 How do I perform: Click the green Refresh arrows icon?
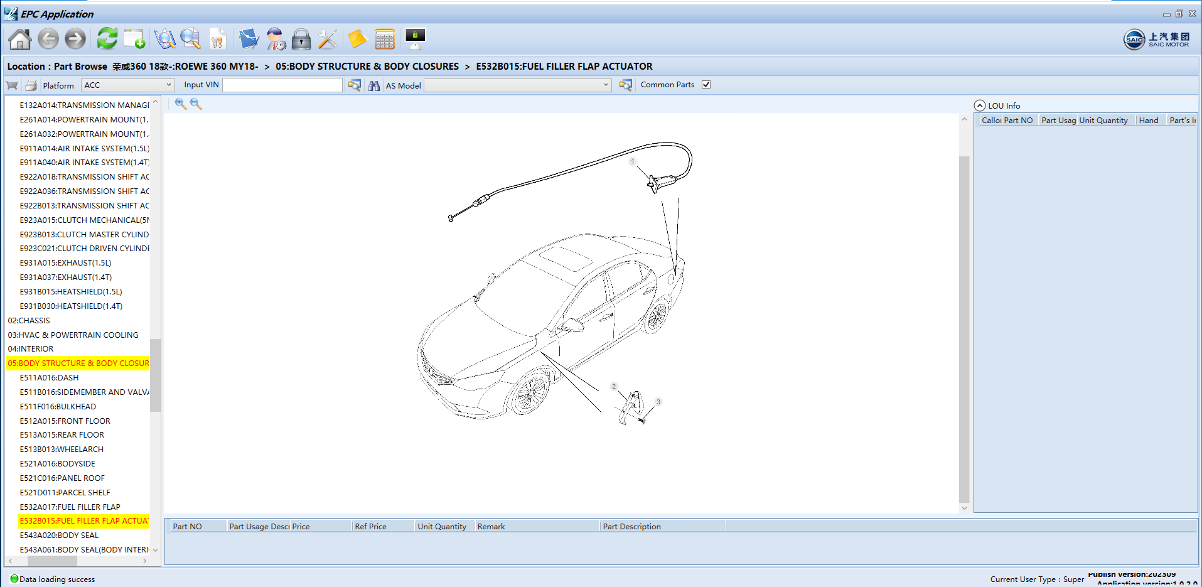click(x=107, y=38)
